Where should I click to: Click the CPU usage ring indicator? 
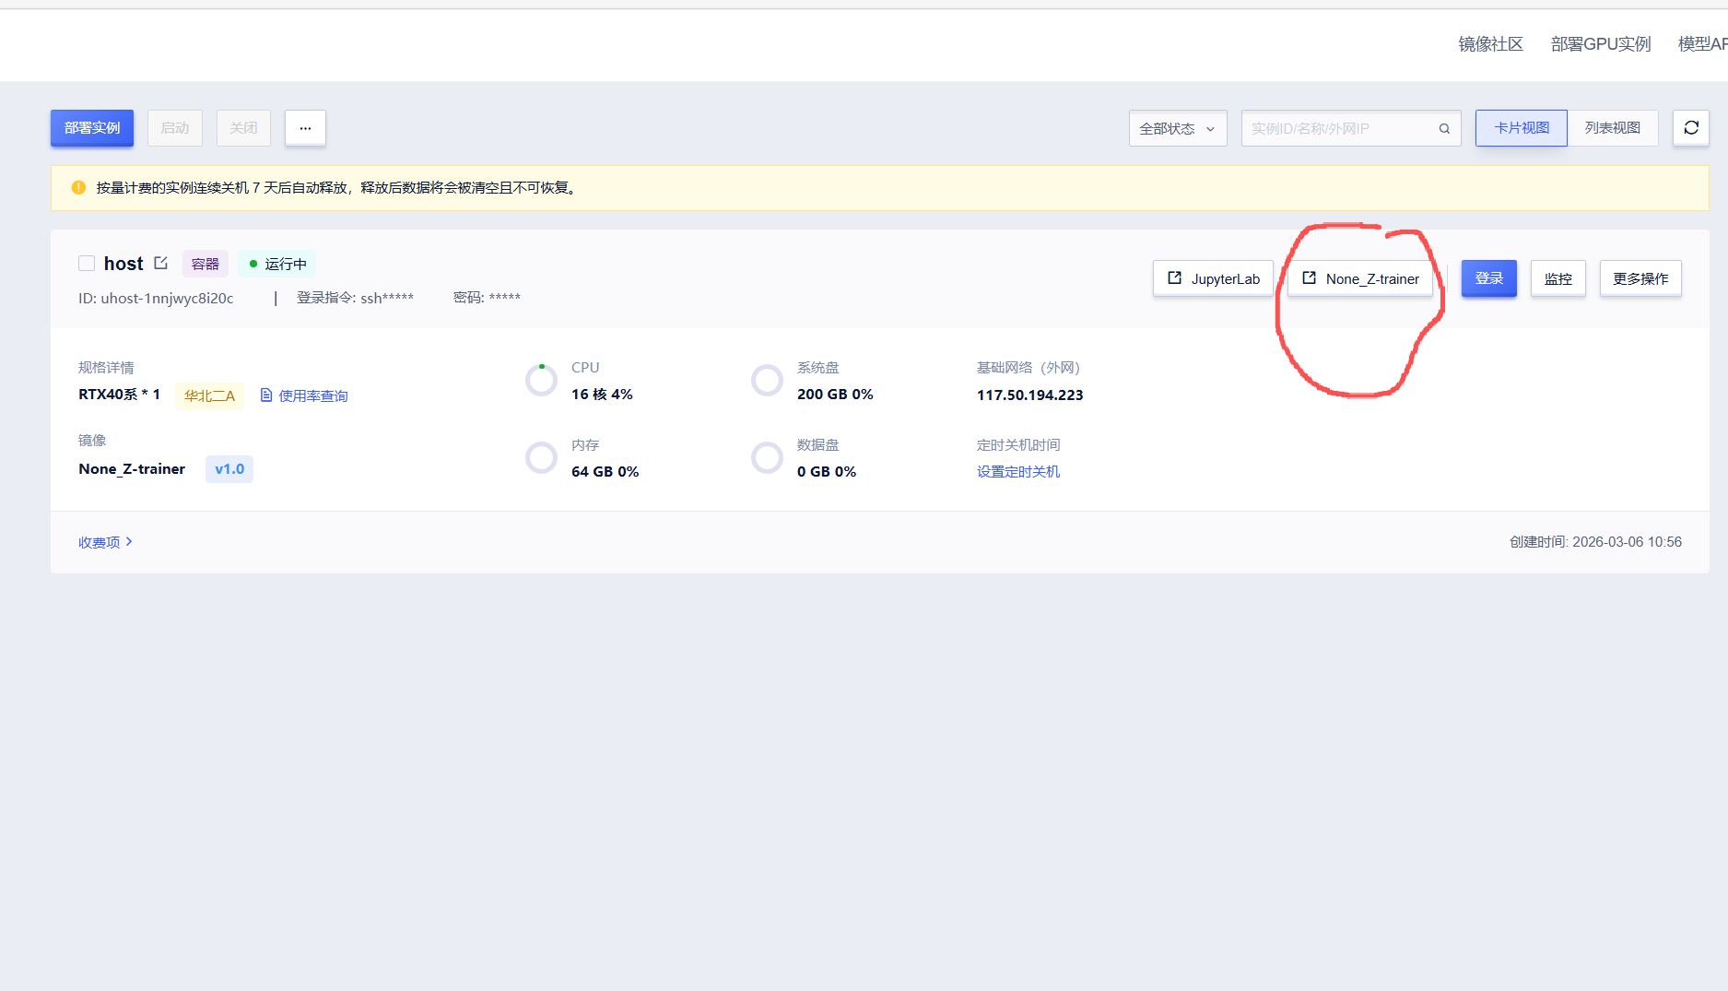pyautogui.click(x=541, y=380)
